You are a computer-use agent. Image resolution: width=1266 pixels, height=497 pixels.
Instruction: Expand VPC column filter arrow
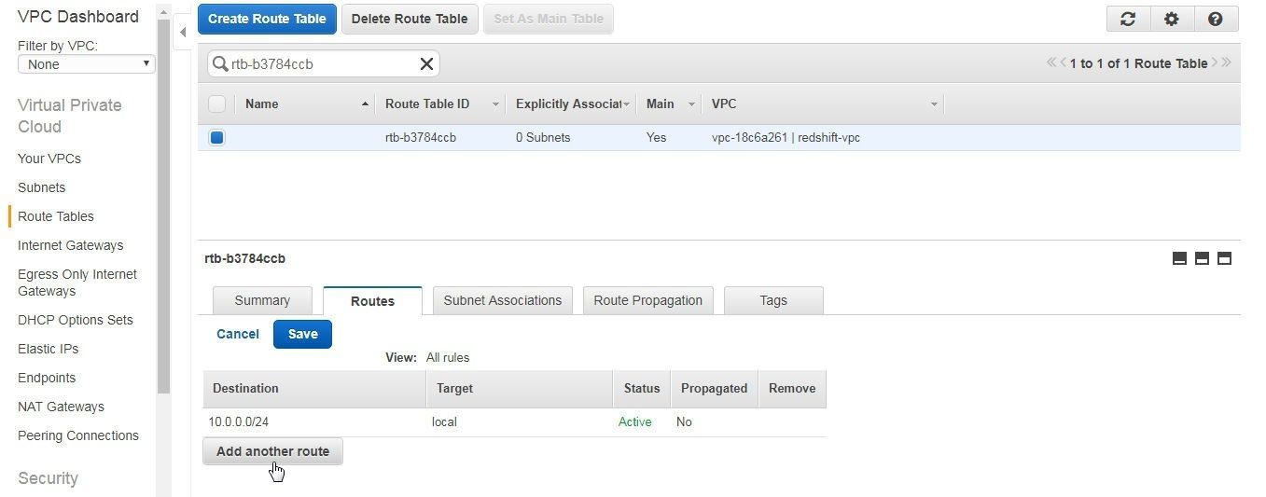click(x=933, y=104)
